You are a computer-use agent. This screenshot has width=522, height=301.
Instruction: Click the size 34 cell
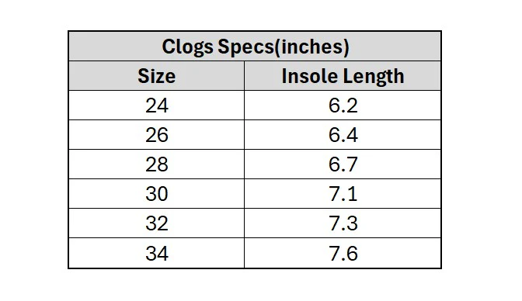pos(156,253)
